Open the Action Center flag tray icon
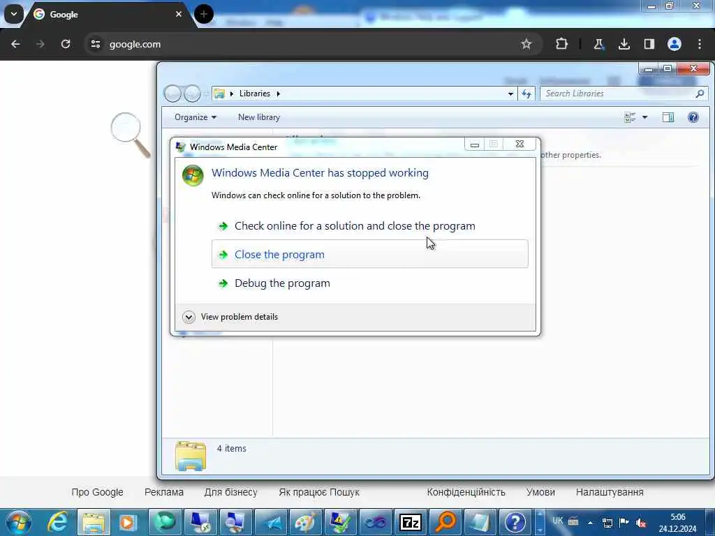Viewport: 715px width, 536px height. click(x=624, y=522)
